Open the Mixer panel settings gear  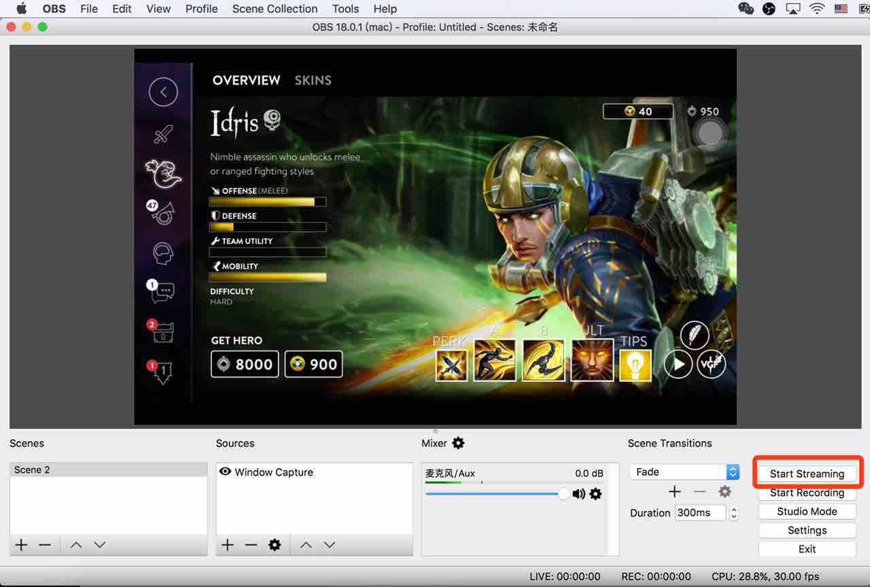click(457, 443)
